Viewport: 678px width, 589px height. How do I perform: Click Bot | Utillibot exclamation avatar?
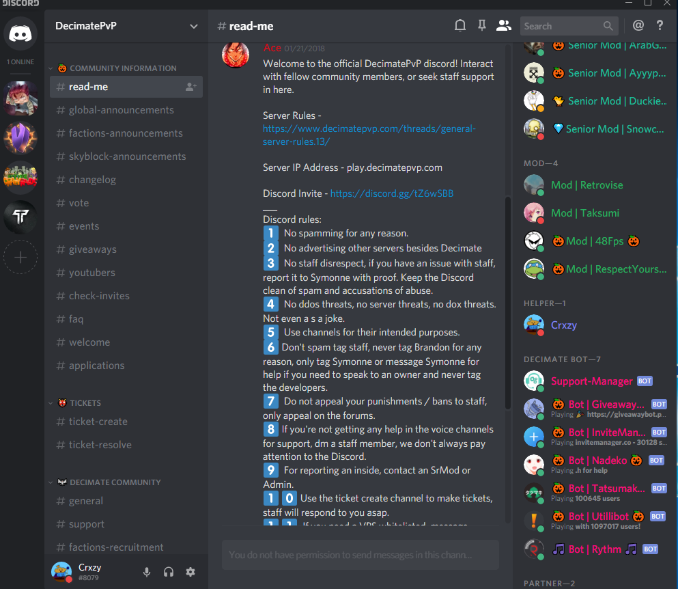pyautogui.click(x=534, y=521)
